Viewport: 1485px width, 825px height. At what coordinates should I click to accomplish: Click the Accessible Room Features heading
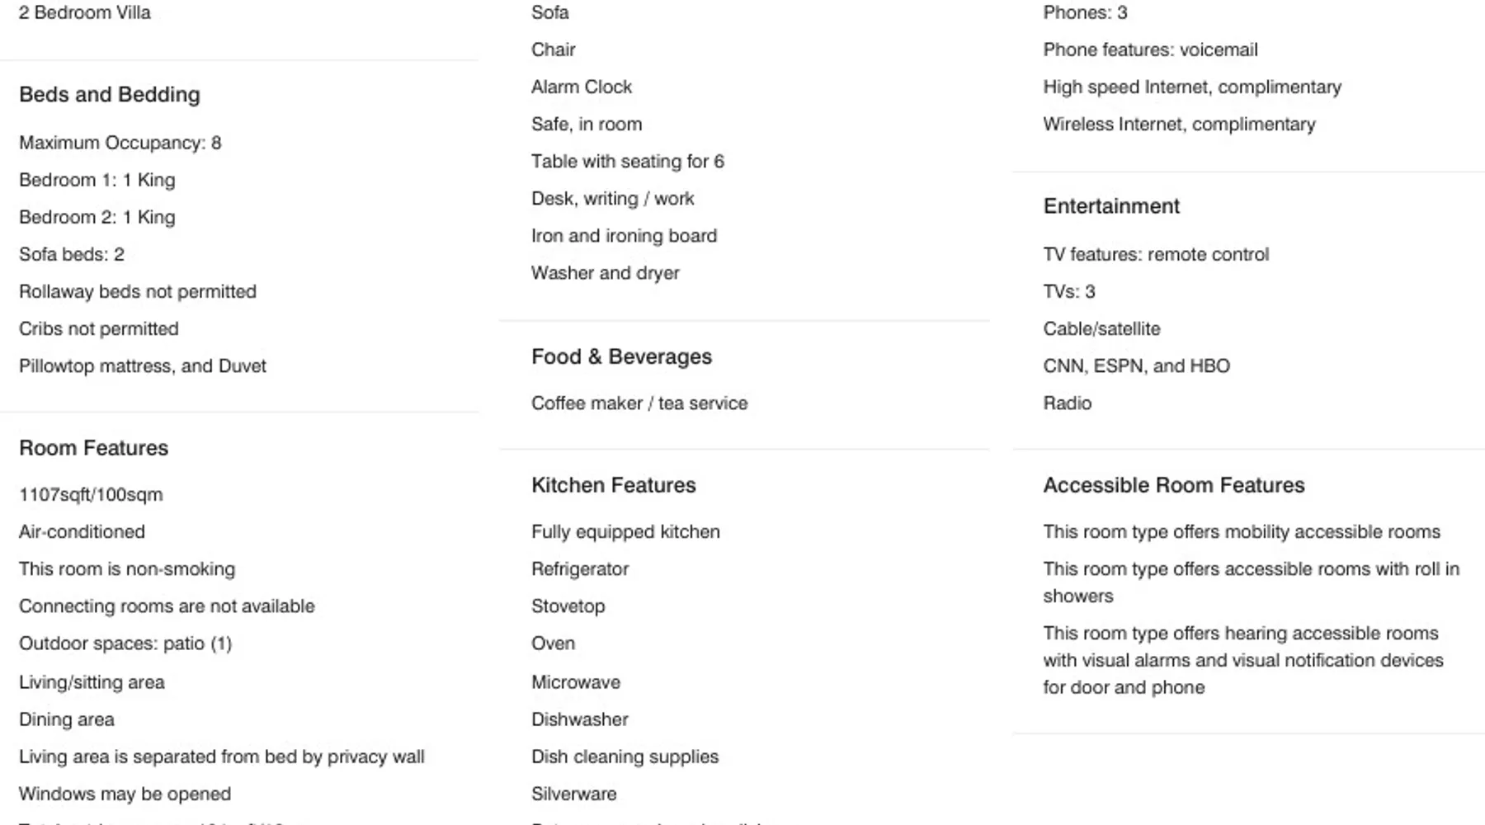(x=1173, y=485)
